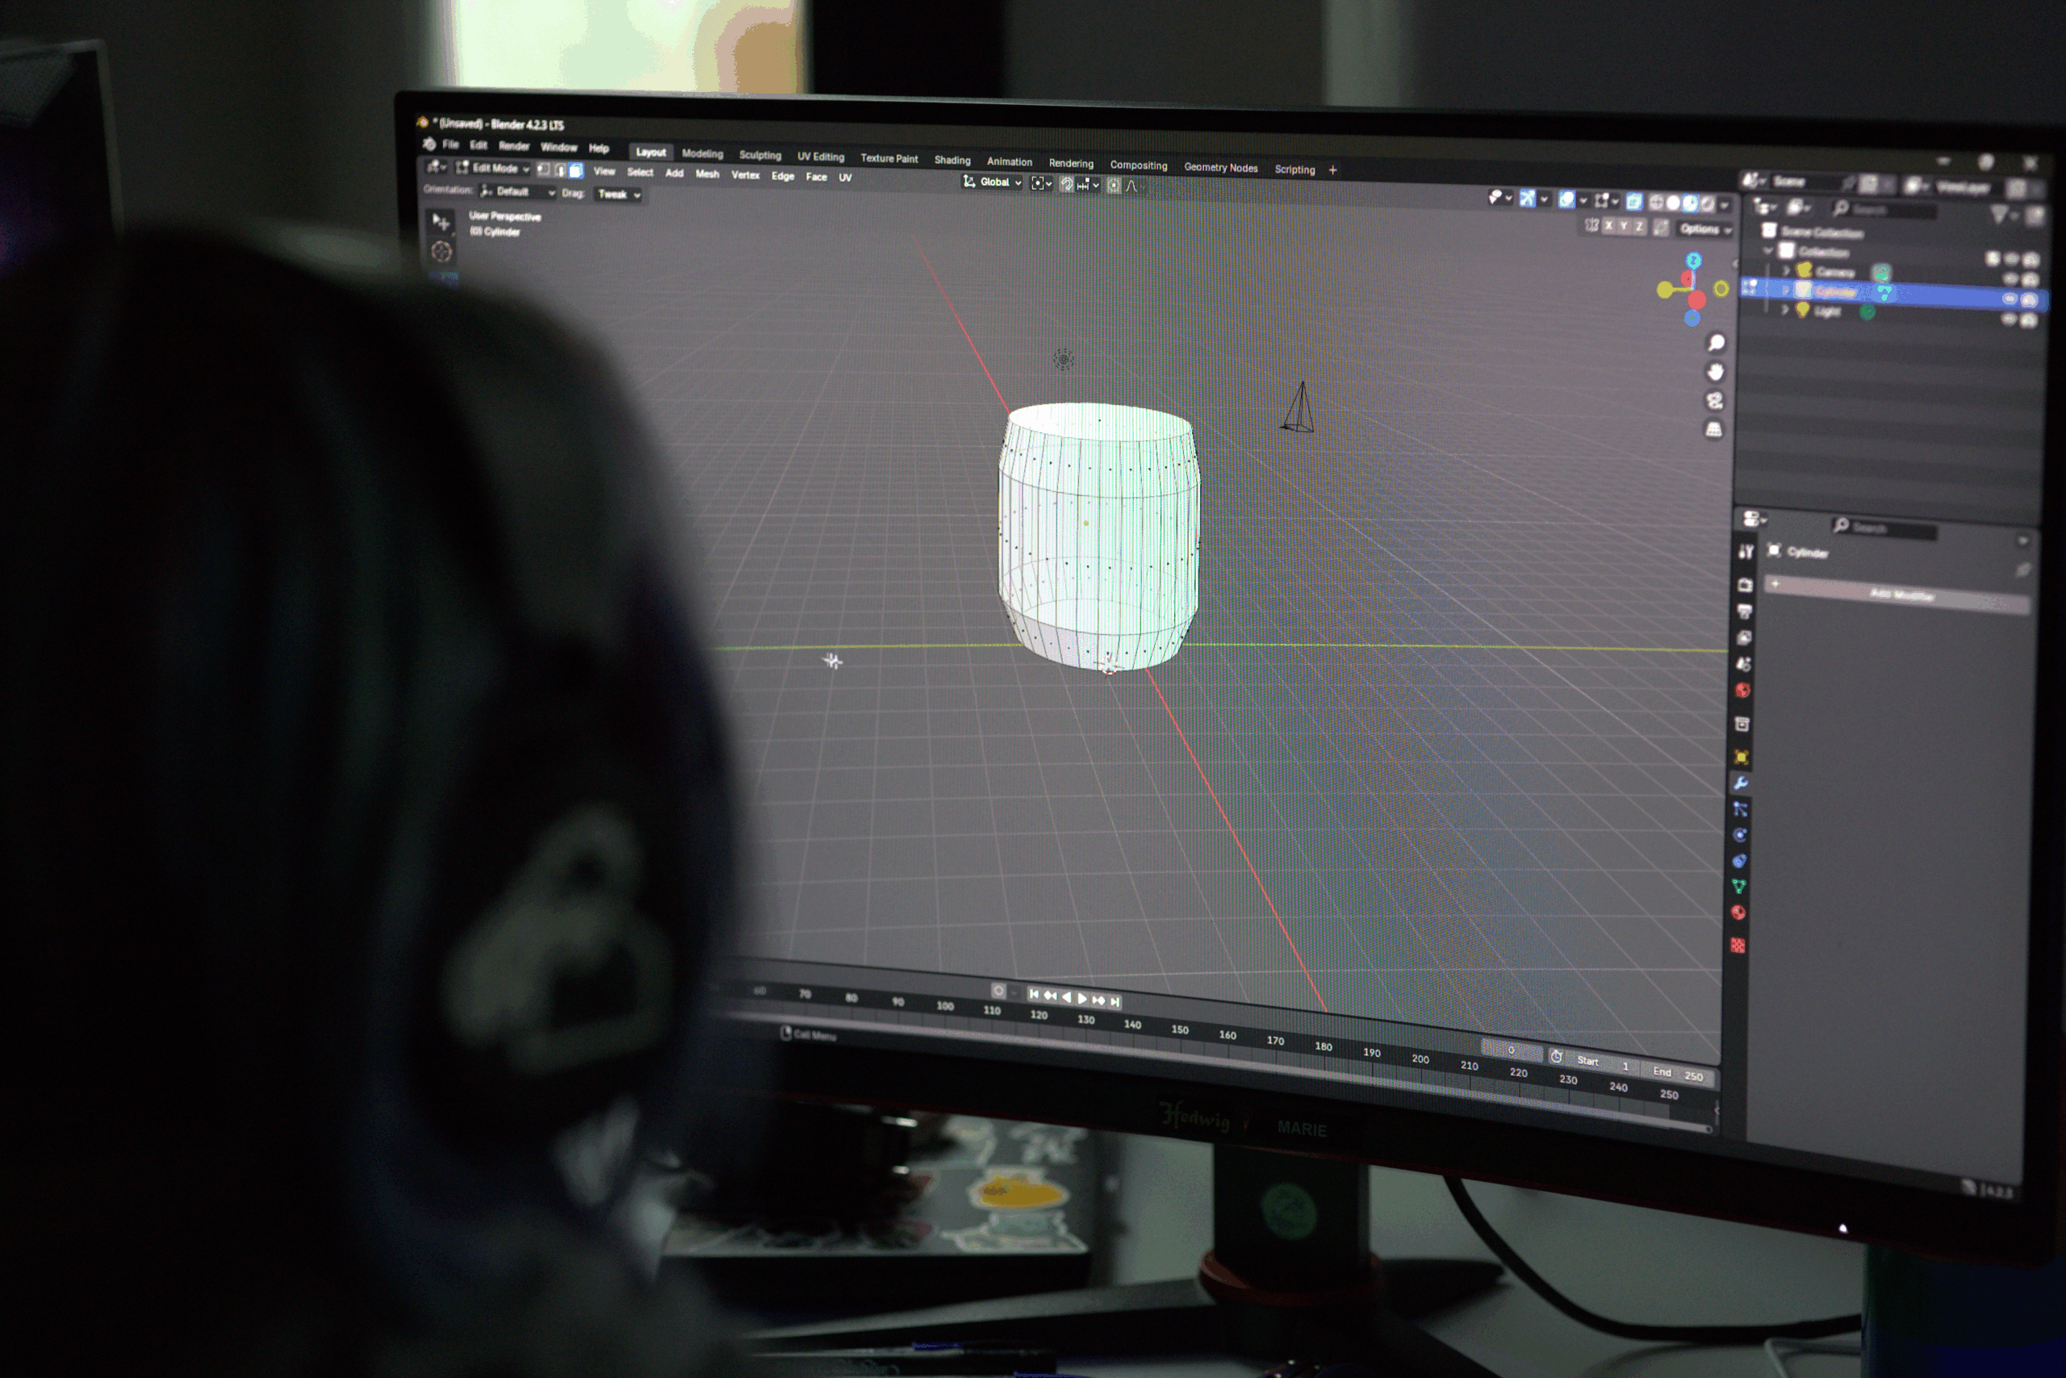Click the red X axis gizmo ball

coord(1696,301)
